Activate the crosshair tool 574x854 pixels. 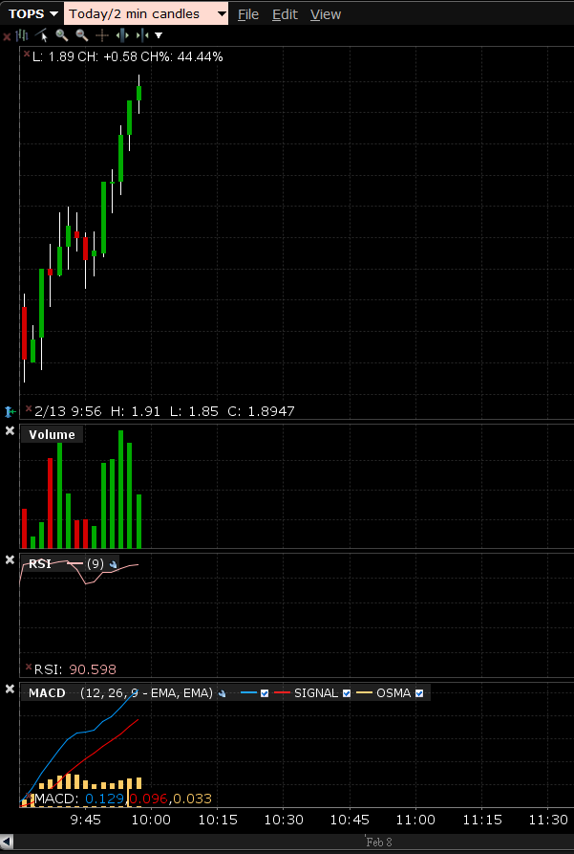coord(102,36)
